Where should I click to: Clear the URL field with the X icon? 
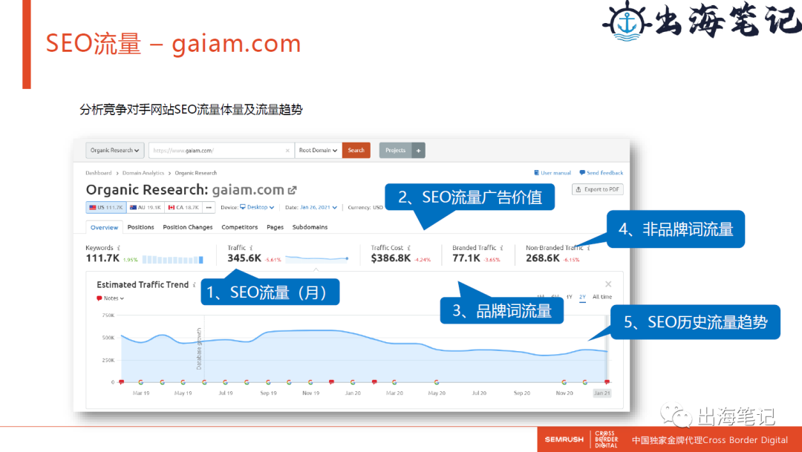(287, 151)
